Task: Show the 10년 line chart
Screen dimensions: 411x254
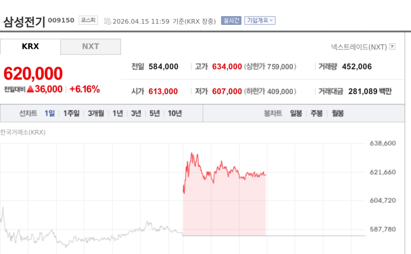Action: 174,113
